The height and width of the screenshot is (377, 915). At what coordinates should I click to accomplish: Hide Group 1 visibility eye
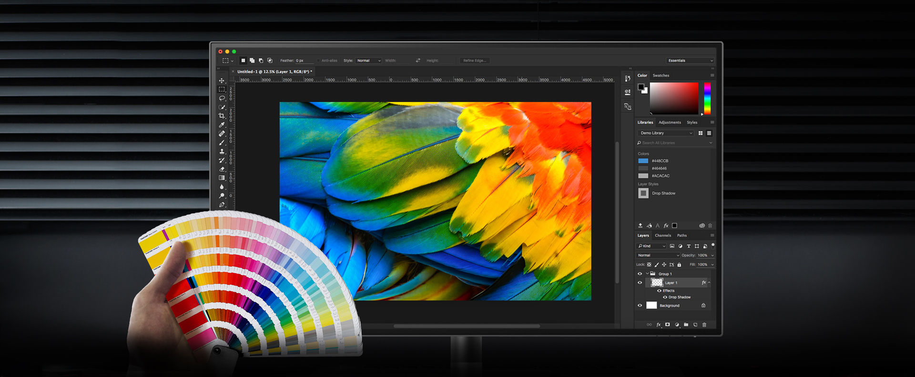640,274
